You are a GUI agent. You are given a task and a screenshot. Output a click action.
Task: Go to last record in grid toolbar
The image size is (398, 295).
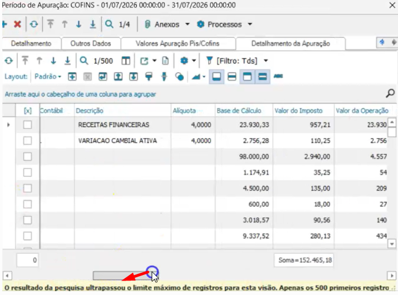67,61
